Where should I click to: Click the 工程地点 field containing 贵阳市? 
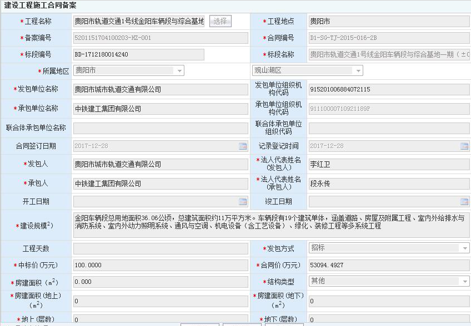(389, 22)
